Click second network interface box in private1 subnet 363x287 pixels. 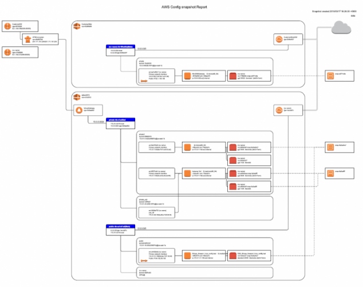point(157,173)
